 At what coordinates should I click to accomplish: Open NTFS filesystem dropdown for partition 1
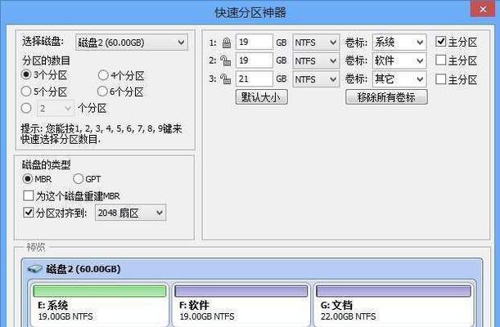coord(316,43)
